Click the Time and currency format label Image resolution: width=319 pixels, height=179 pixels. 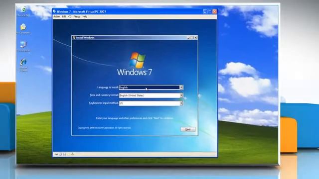(104, 95)
